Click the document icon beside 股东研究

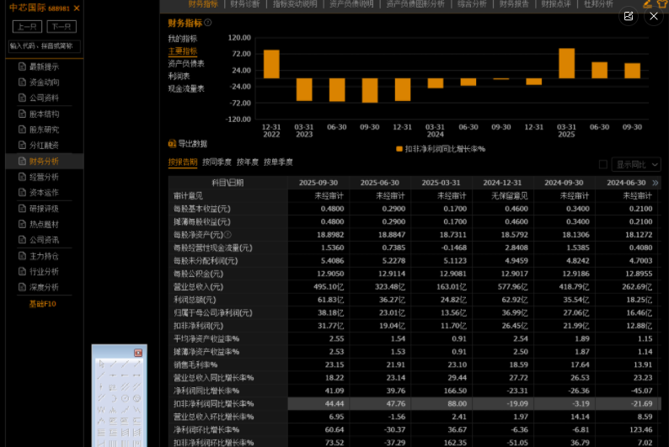pos(22,130)
